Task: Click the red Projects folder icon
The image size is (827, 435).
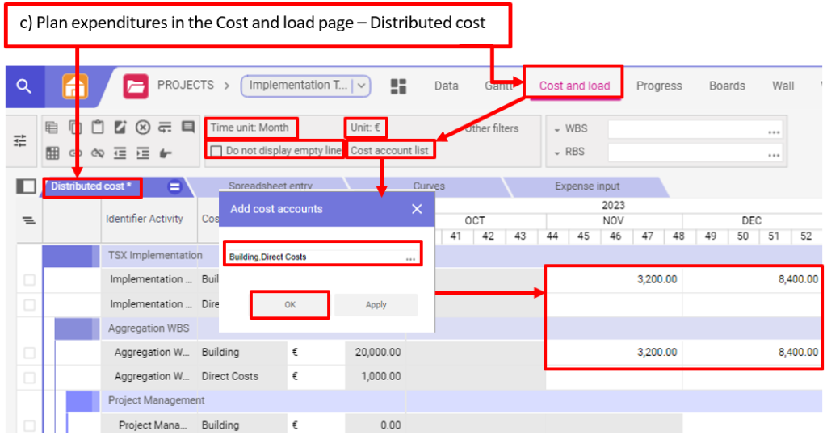Action: point(136,86)
